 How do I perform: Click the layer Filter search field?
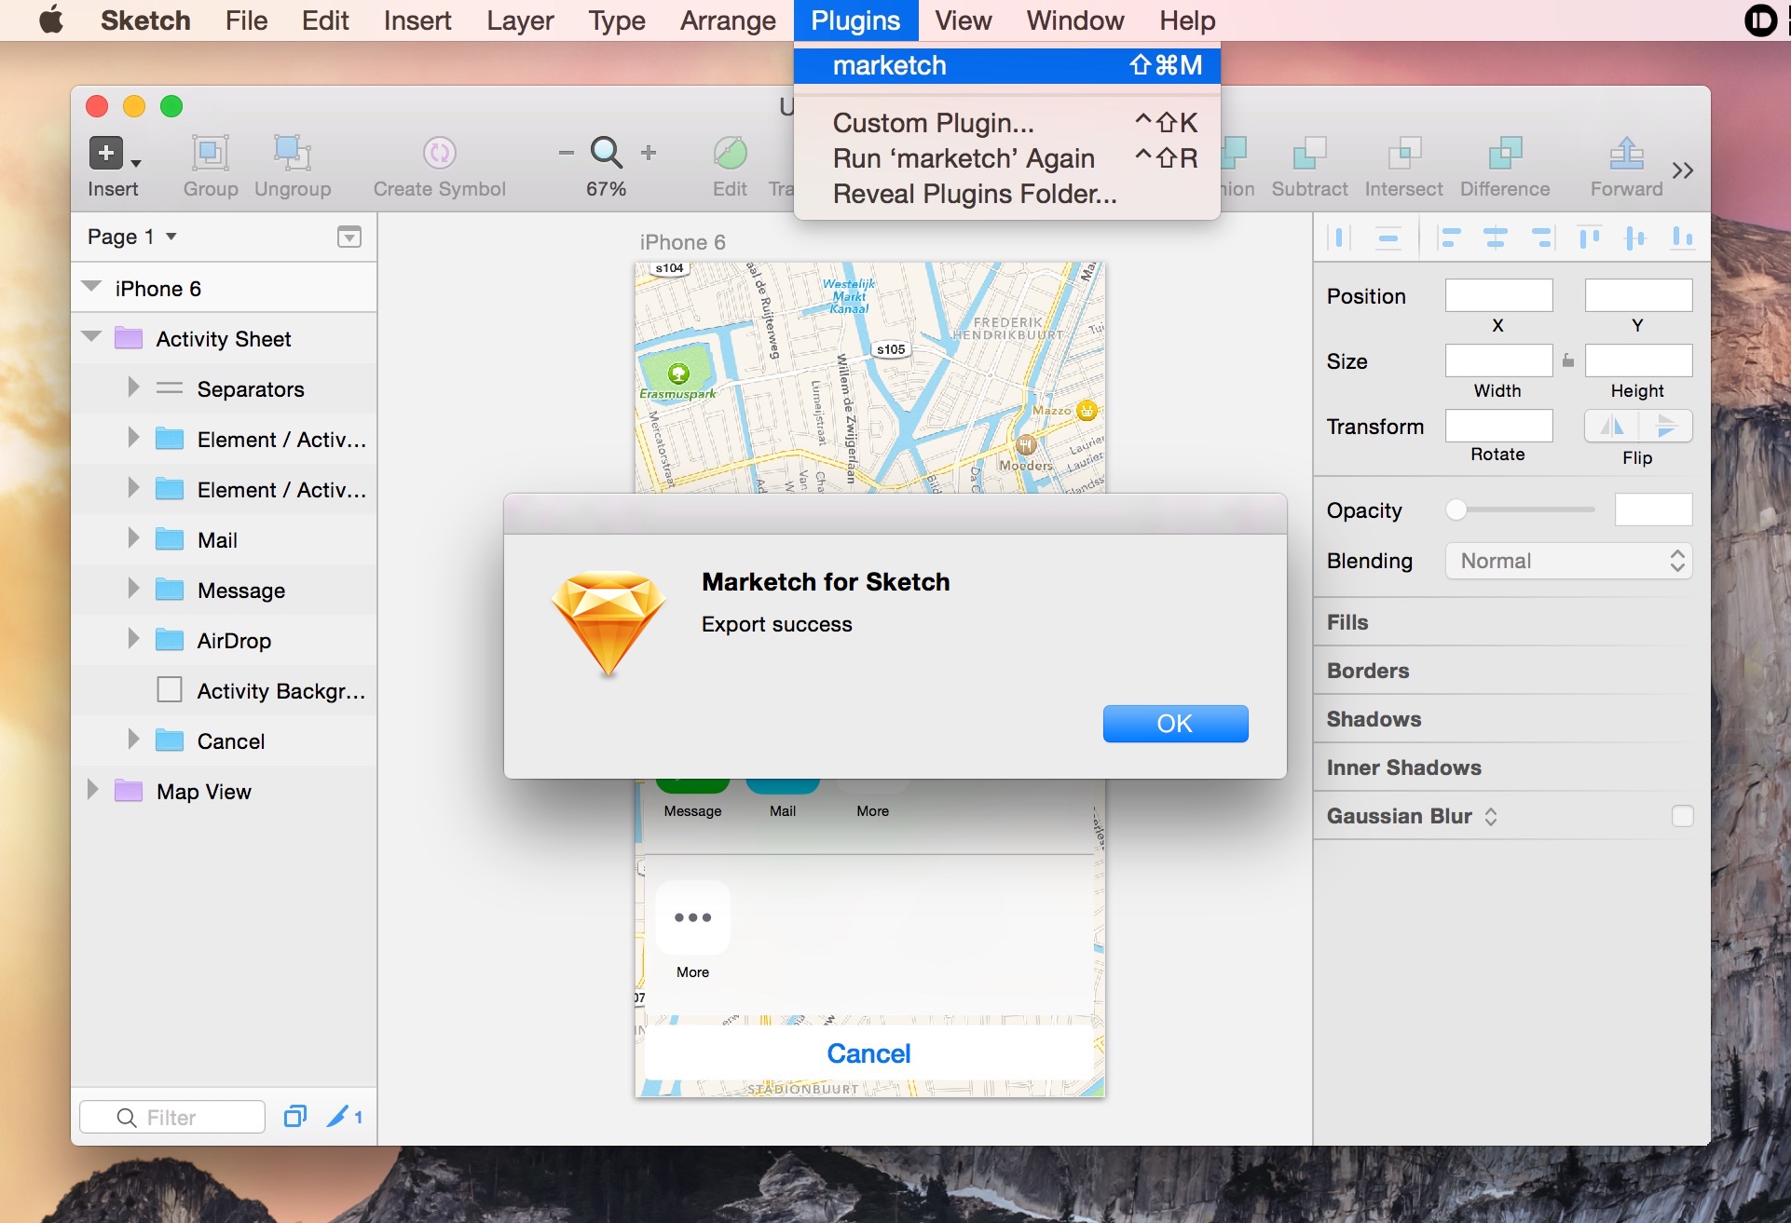coord(173,1117)
